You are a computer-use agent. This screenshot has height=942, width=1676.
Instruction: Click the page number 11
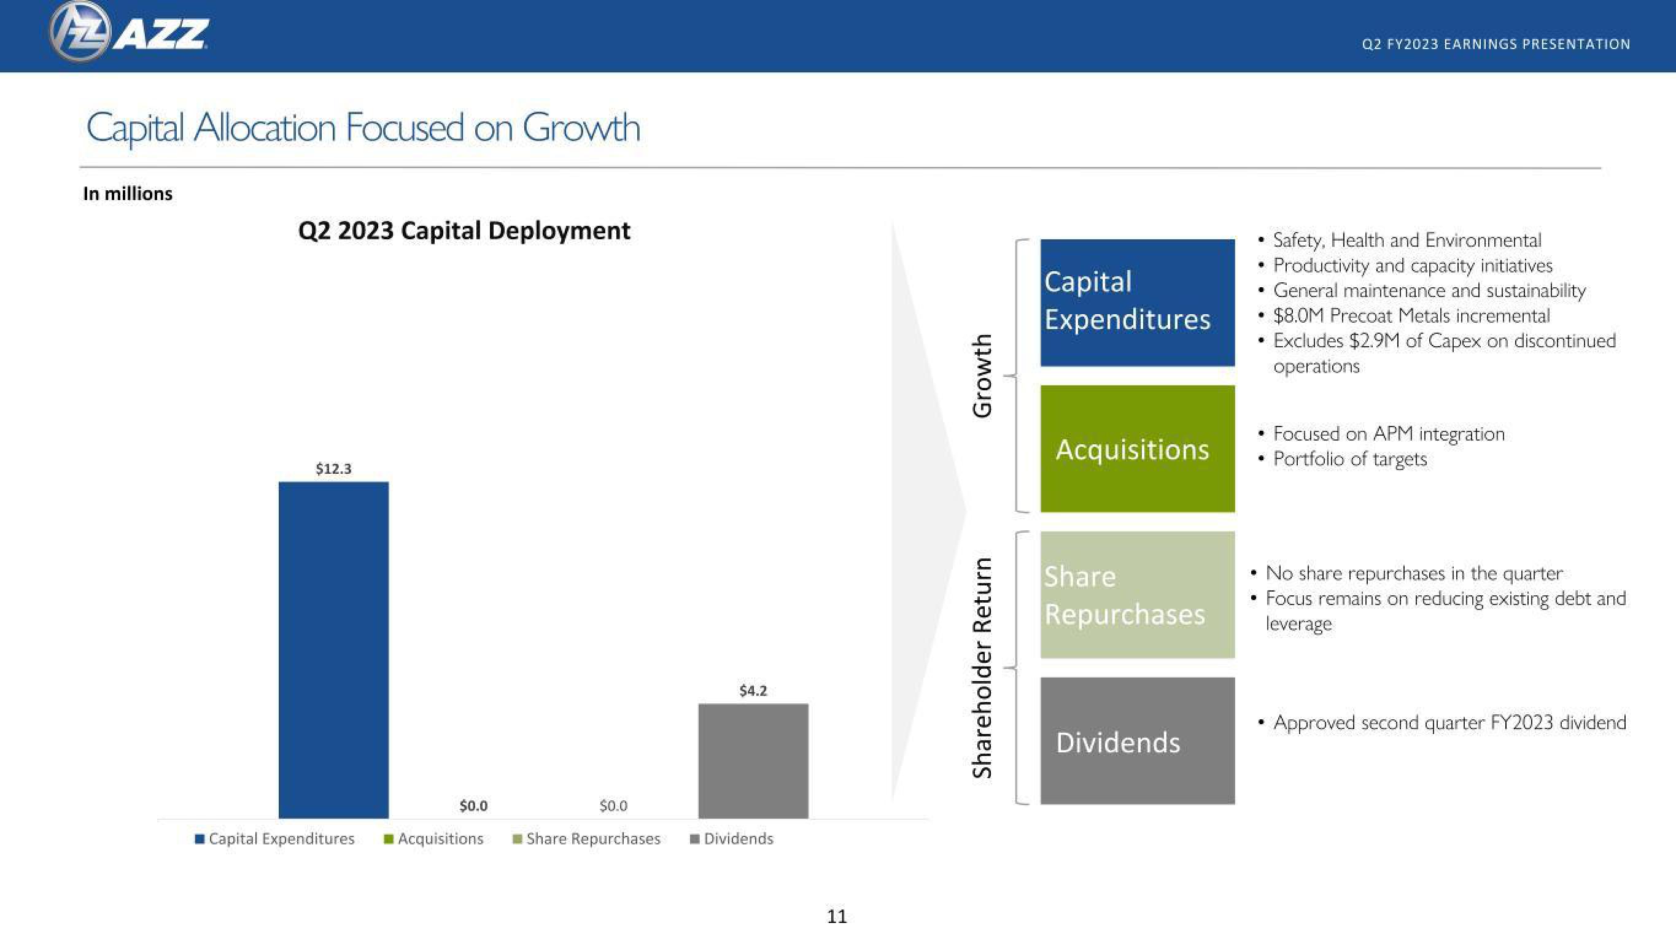[x=837, y=917]
